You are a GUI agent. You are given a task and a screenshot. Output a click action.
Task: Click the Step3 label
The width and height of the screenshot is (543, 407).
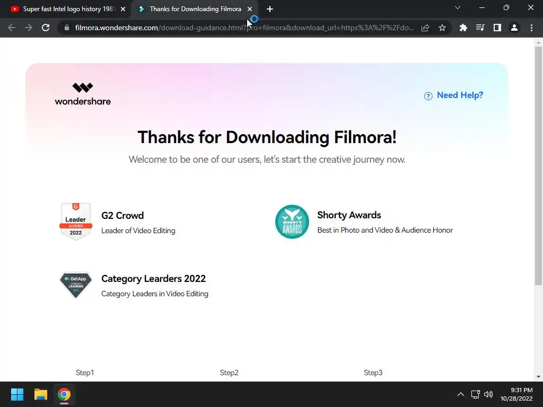373,373
